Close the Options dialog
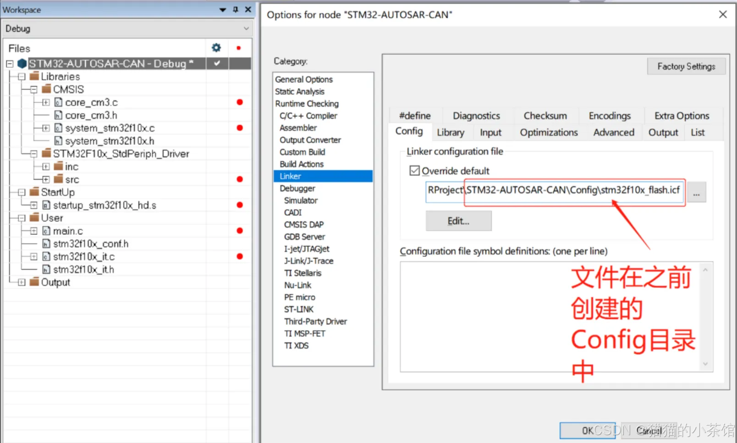The image size is (737, 443). pos(723,15)
